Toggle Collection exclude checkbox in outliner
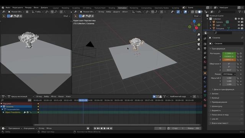The image size is (245, 138). (x=236, y=19)
